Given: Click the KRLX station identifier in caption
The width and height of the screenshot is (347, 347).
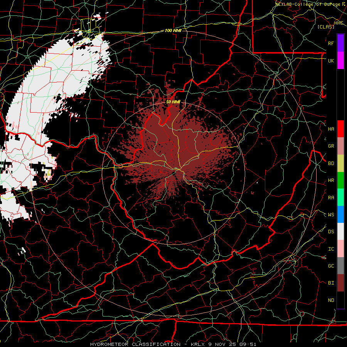Looking at the screenshot, I should point(198,344).
